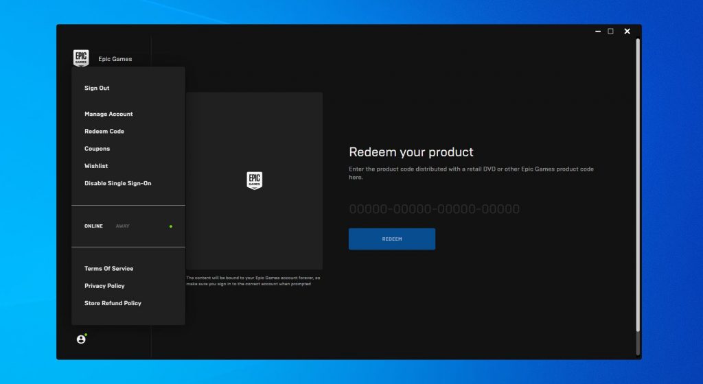Minimize the Epic Games launcher window

coord(595,32)
